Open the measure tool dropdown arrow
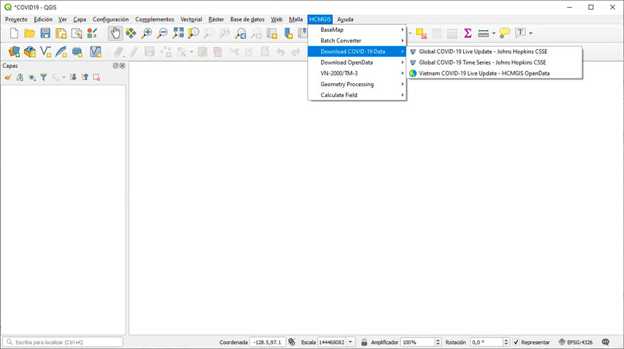The image size is (624, 349). [494, 33]
